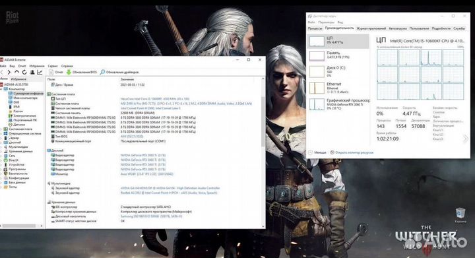Select Разгон item in AIDA64 tree

coord(16,111)
